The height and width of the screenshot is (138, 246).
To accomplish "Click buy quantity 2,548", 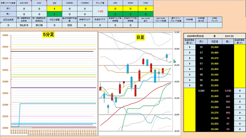I will [x=228, y=91].
